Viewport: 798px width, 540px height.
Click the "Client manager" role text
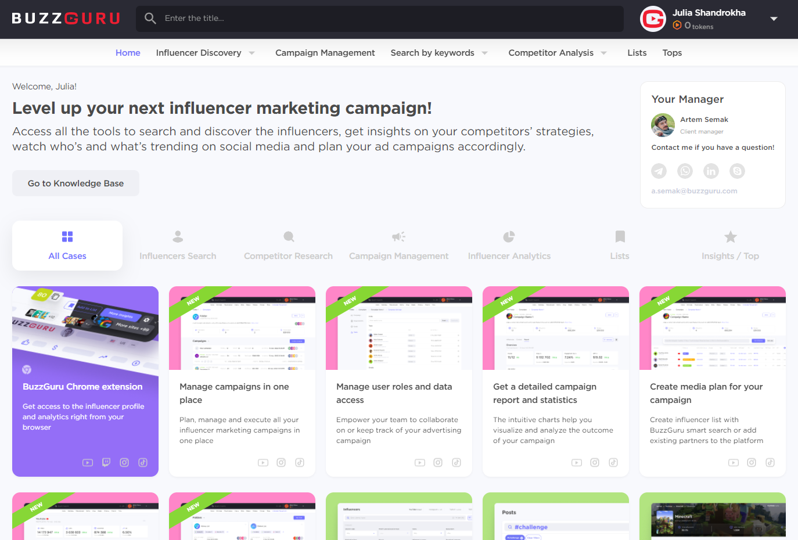click(702, 132)
